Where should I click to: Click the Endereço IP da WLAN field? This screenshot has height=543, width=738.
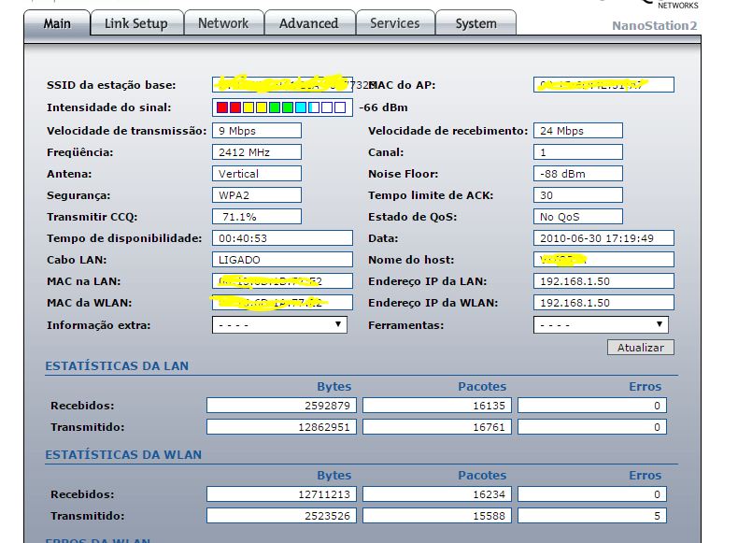click(603, 303)
